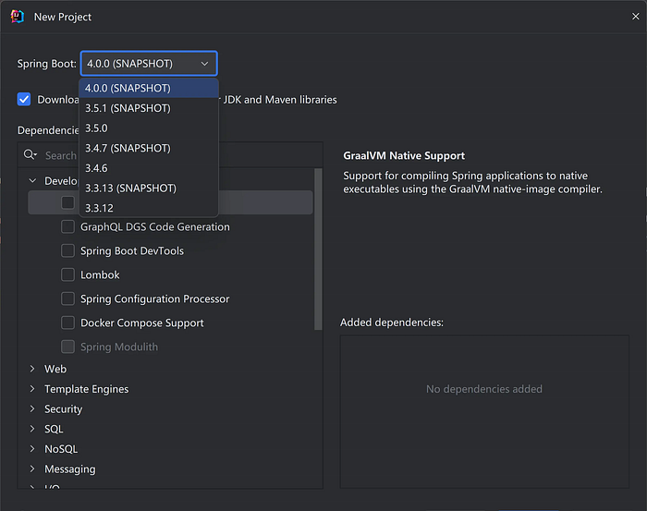Select 4.0.0 (SNAPSHOT) from version list
The height and width of the screenshot is (511, 647).
pyautogui.click(x=128, y=89)
